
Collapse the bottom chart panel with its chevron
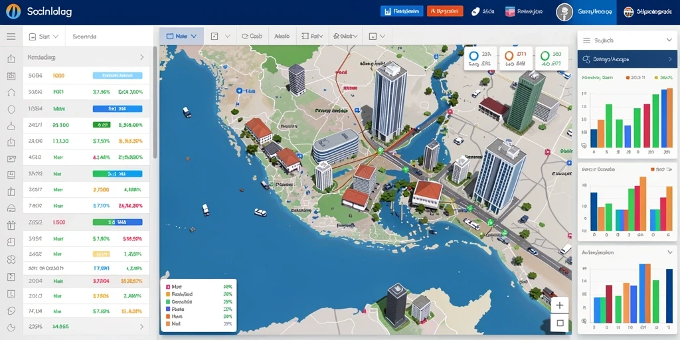click(669, 252)
